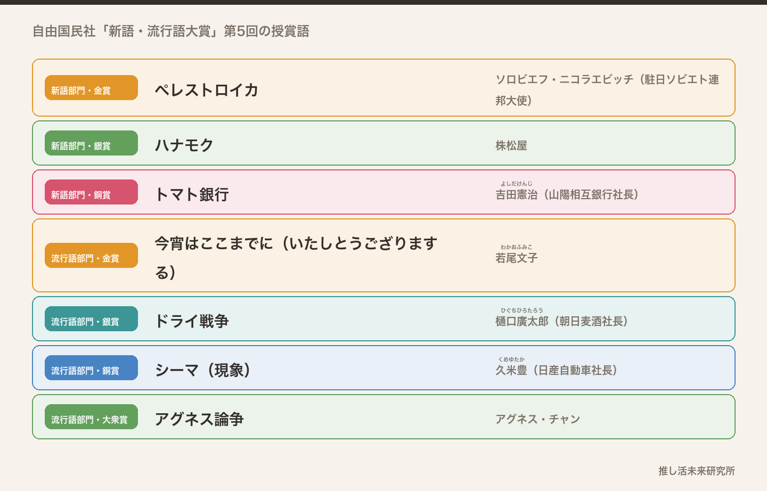
Task: Click the 推し活未来研究所 footer credit
Action: (x=697, y=471)
